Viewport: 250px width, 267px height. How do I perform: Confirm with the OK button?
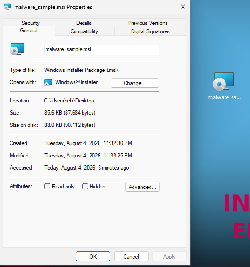pos(93,257)
